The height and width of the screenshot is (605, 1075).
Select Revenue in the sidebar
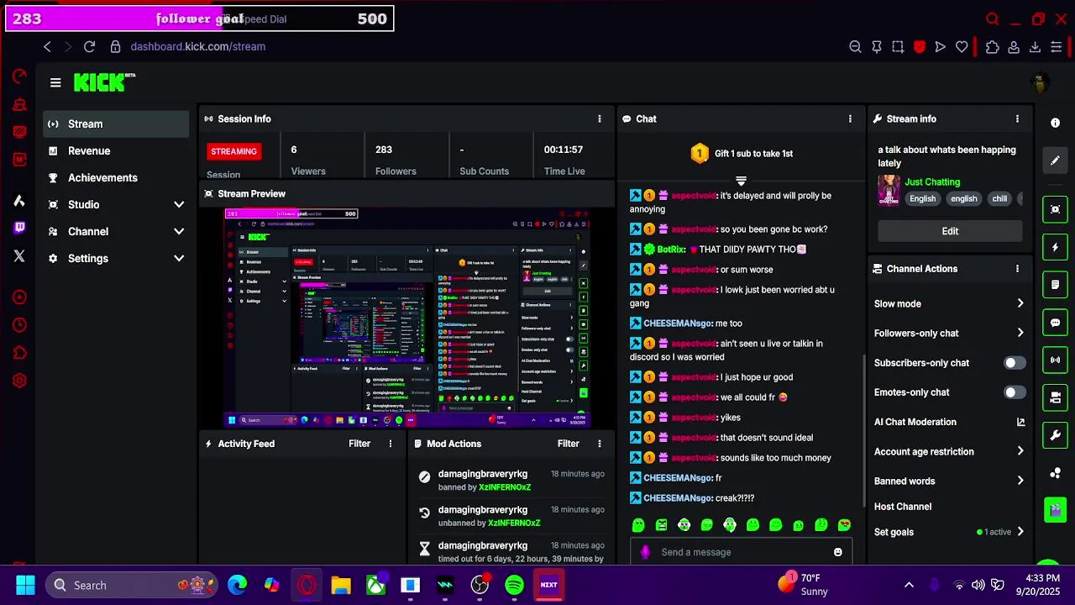tap(117, 150)
